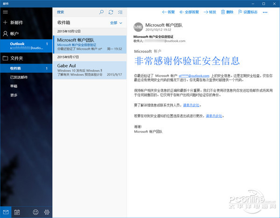Sync mailbox with refresh icon
The height and width of the screenshot is (218, 280).
pos(111,12)
